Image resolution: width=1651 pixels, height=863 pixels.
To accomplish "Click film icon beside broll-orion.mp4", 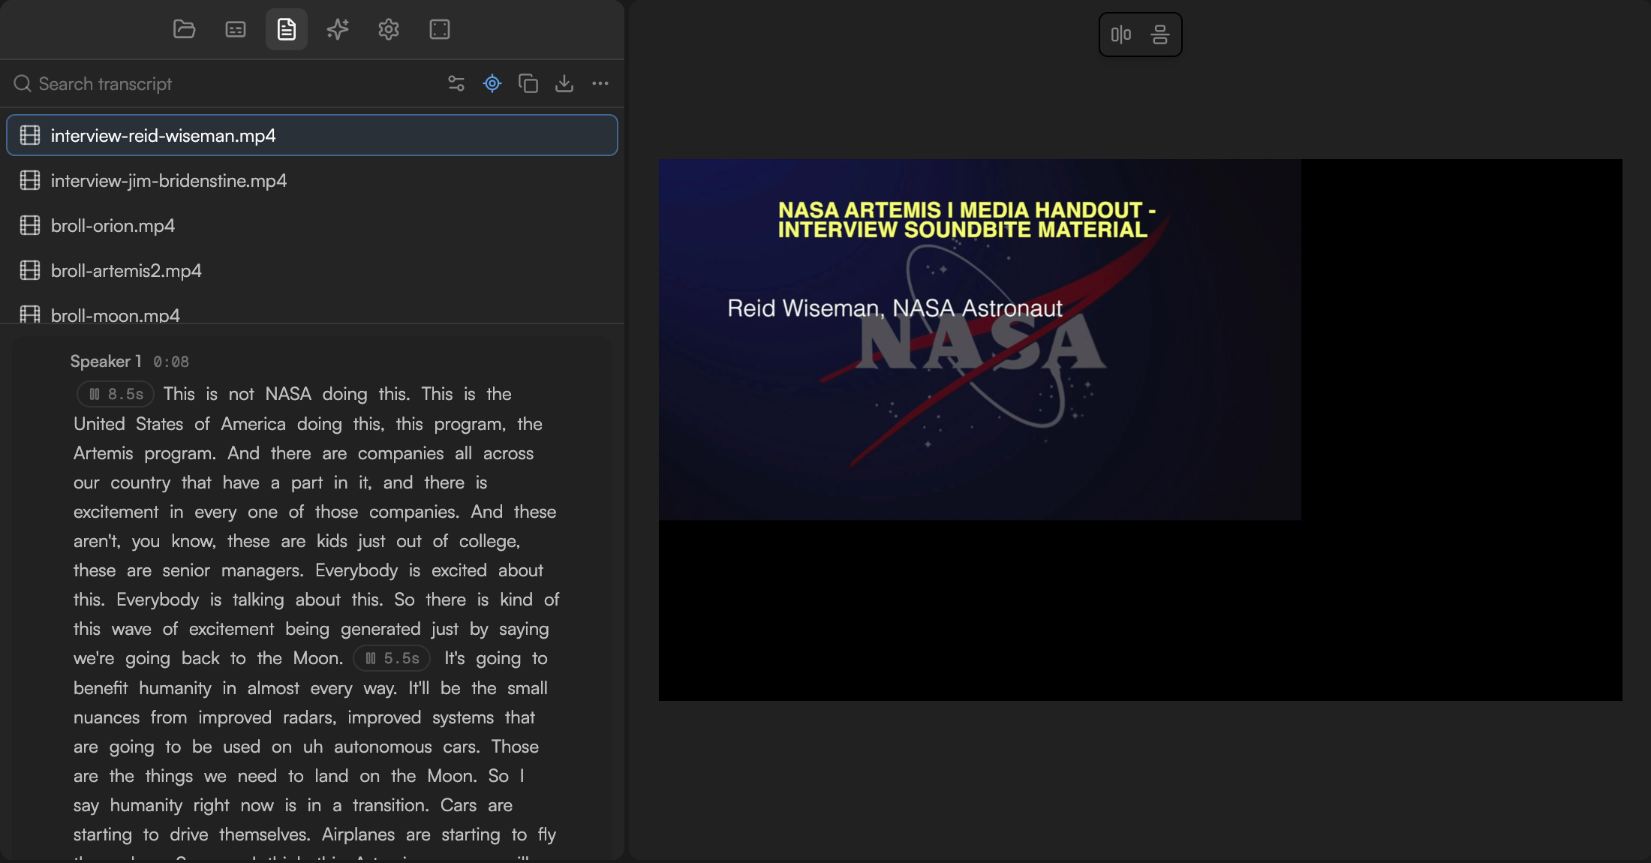I will tap(30, 225).
